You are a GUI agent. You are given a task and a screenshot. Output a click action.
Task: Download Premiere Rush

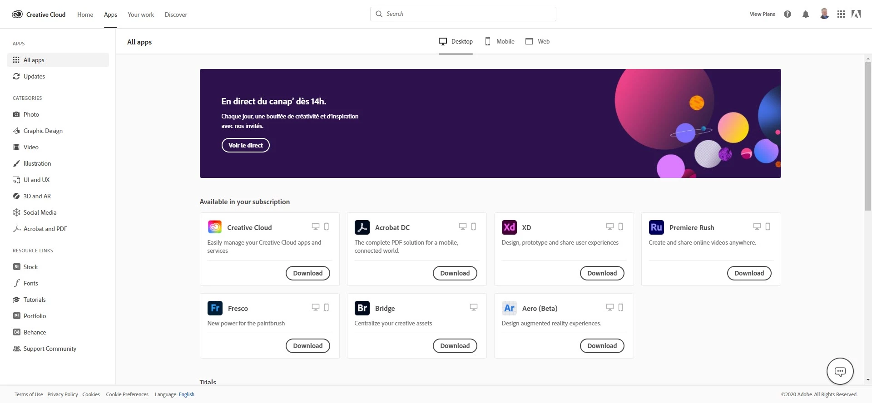(749, 273)
